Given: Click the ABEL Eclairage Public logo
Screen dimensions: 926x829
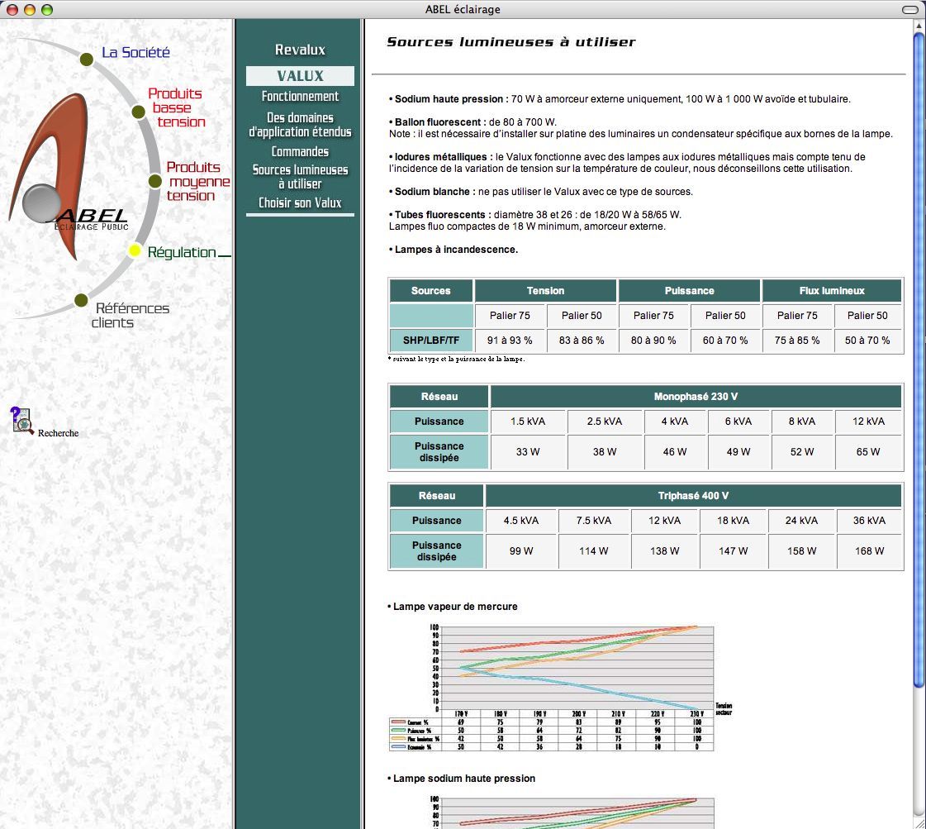Looking at the screenshot, I should pos(68,177).
